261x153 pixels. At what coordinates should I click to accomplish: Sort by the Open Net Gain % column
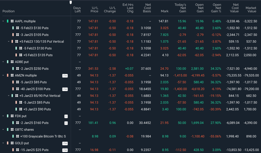click(217, 8)
